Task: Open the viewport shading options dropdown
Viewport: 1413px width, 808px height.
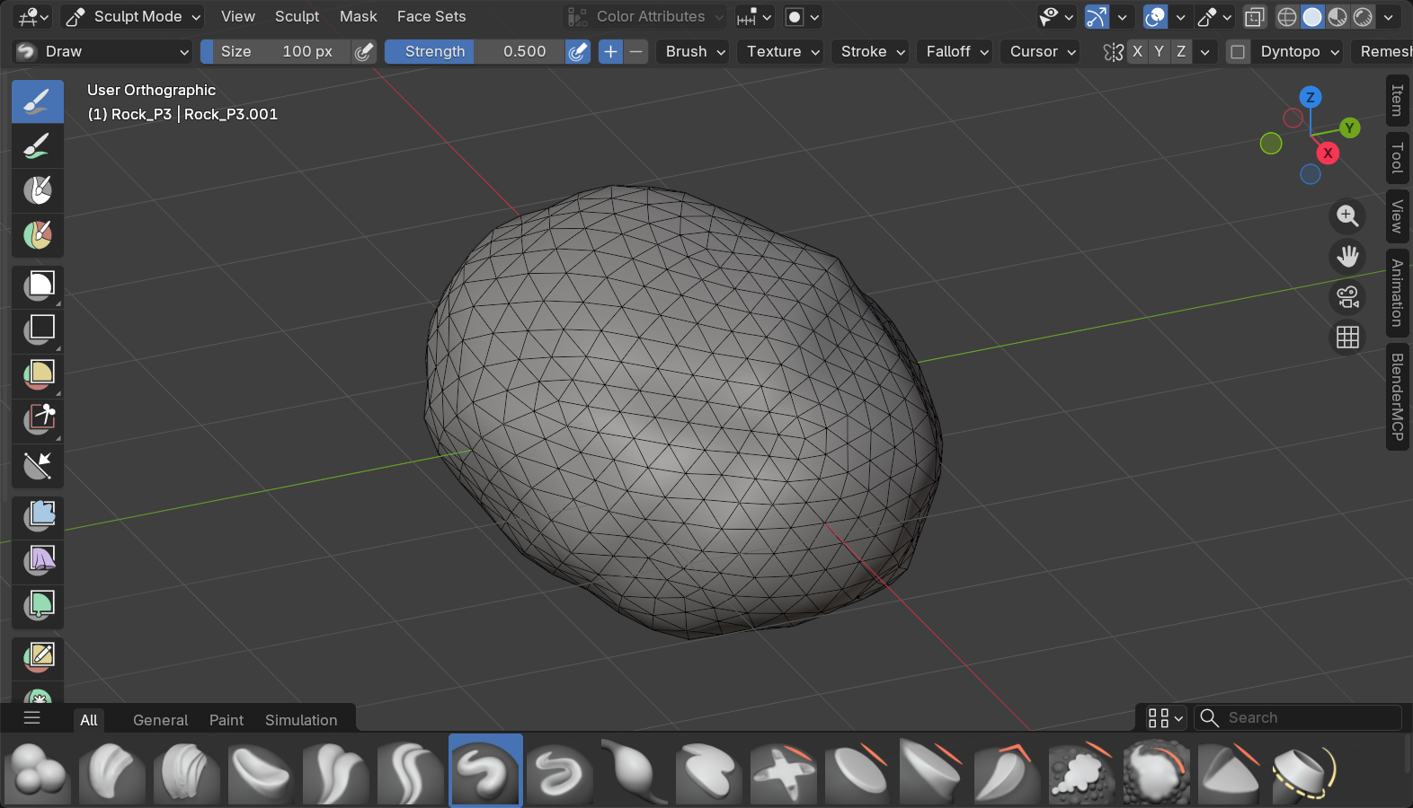Action: pos(1389,17)
